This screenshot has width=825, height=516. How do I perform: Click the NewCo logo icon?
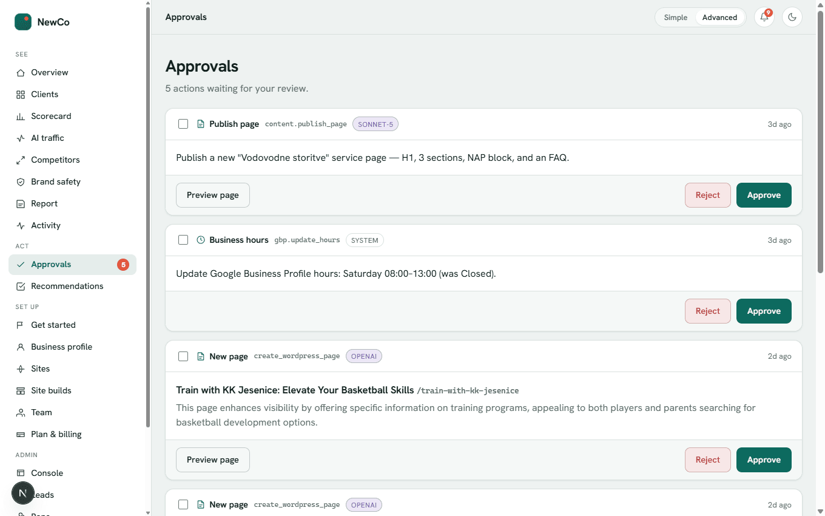(x=23, y=22)
